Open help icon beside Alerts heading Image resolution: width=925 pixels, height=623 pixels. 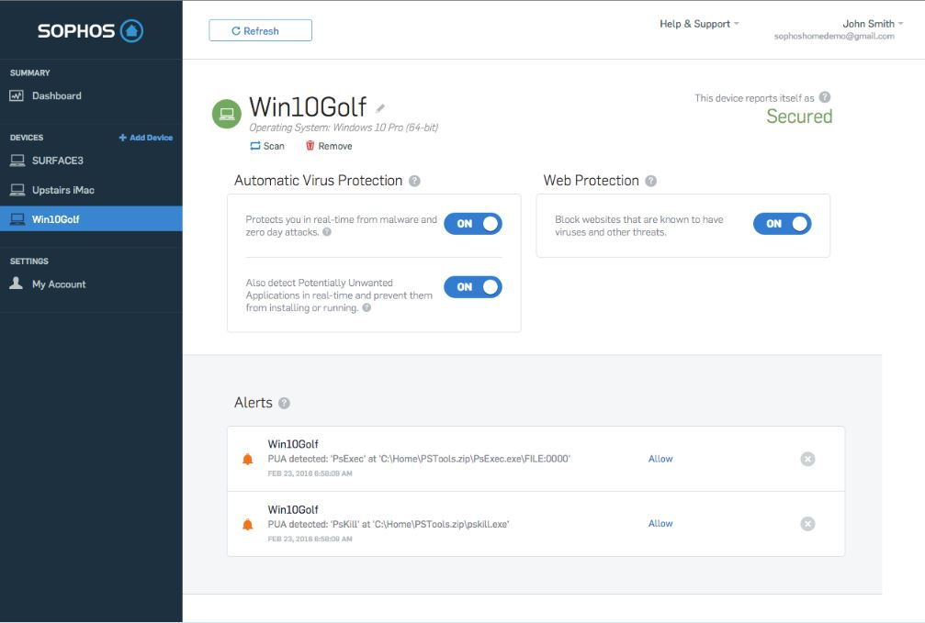pyautogui.click(x=285, y=403)
